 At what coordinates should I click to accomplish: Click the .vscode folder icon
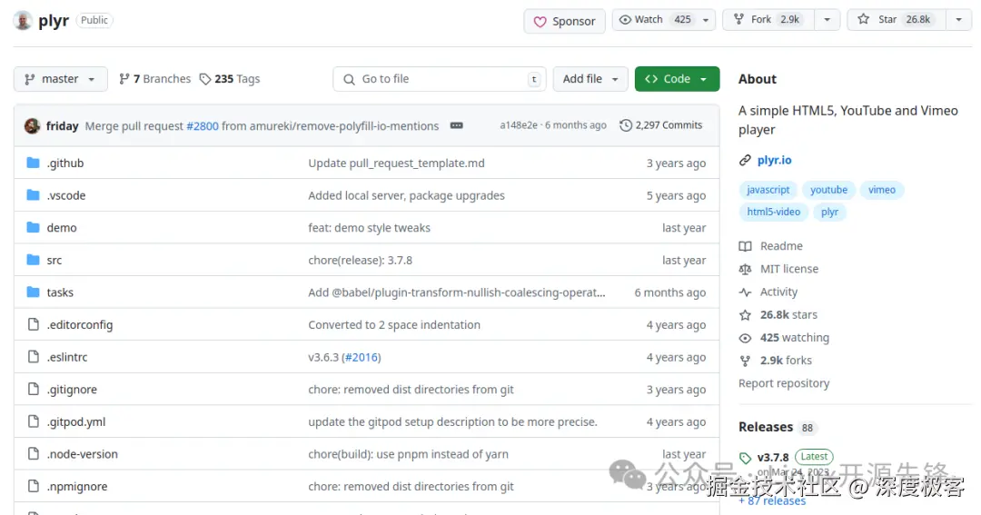pos(34,195)
